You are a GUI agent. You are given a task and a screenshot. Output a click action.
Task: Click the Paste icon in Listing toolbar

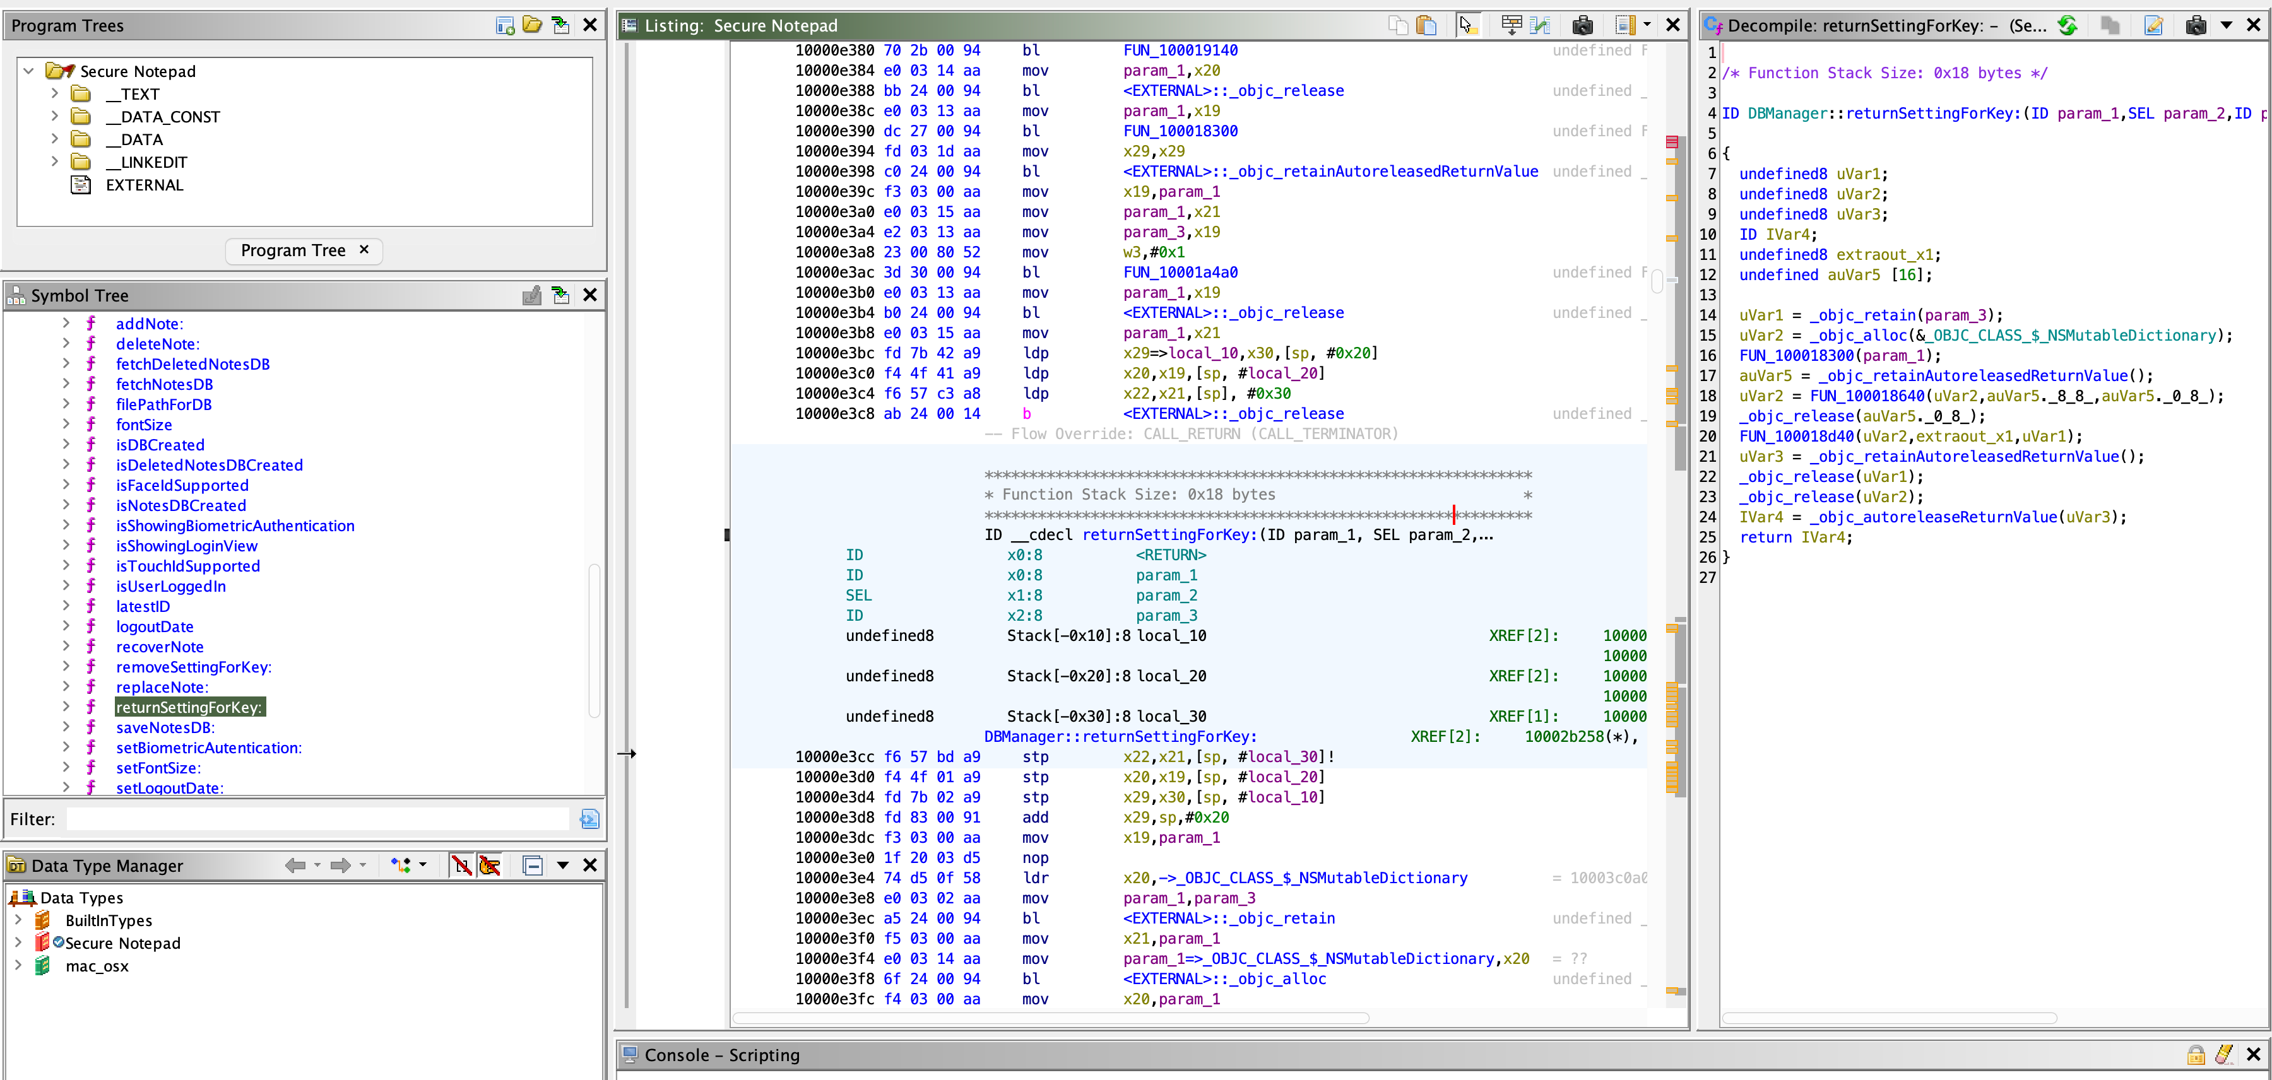tap(1427, 26)
